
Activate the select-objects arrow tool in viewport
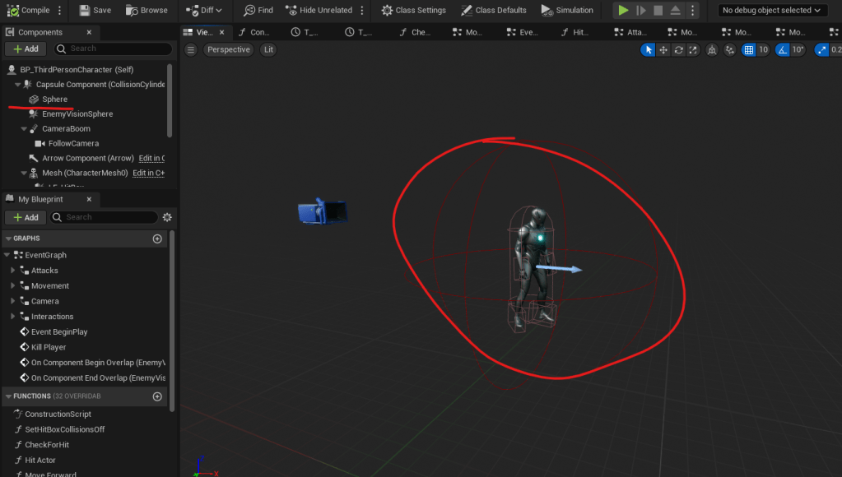click(x=649, y=49)
